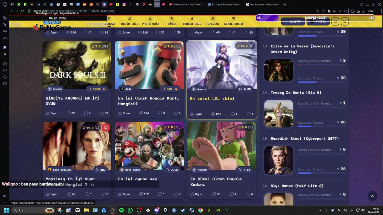Image resolution: width=383 pixels, height=215 pixels.
Task: Open the Trivia menu item
Action: tap(171, 21)
